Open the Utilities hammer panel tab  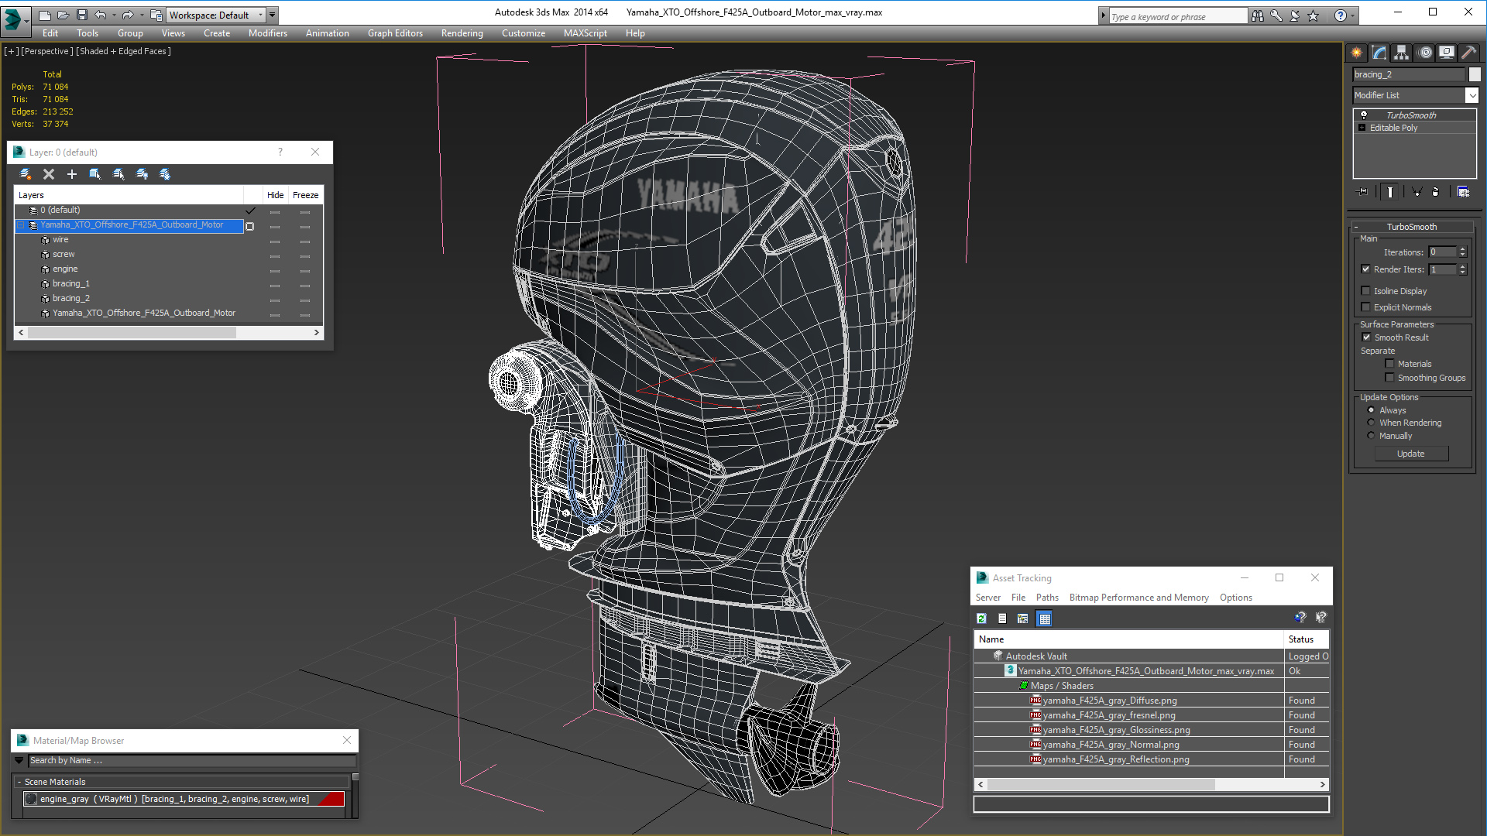pyautogui.click(x=1468, y=53)
